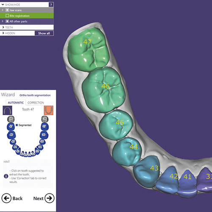Select the upper jaw arch icon

coord(7,110)
